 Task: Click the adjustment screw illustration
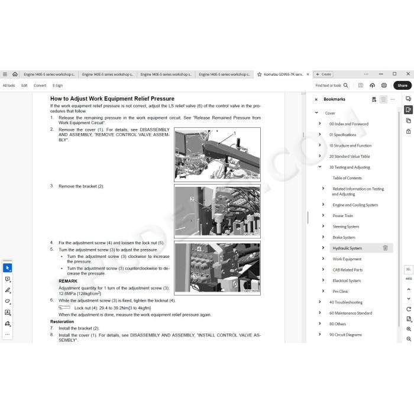click(x=217, y=268)
